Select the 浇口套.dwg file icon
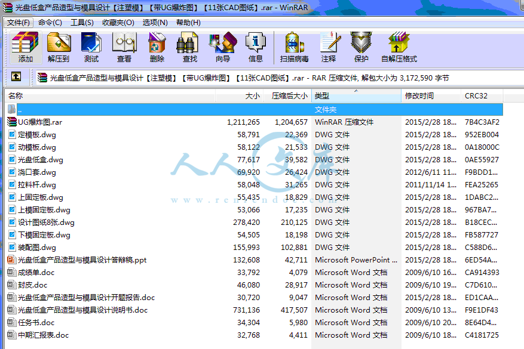 click(12, 172)
